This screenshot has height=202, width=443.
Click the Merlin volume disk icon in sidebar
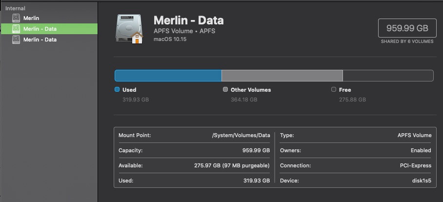16,19
